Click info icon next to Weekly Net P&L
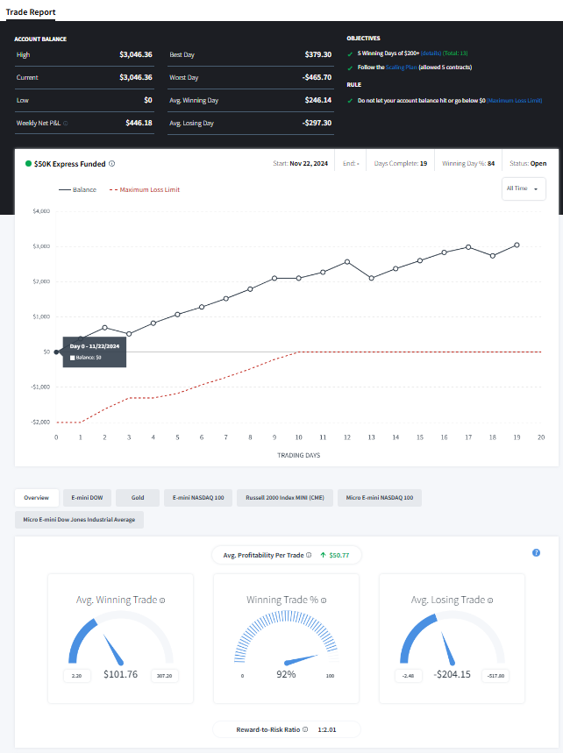The image size is (563, 753). 66,124
